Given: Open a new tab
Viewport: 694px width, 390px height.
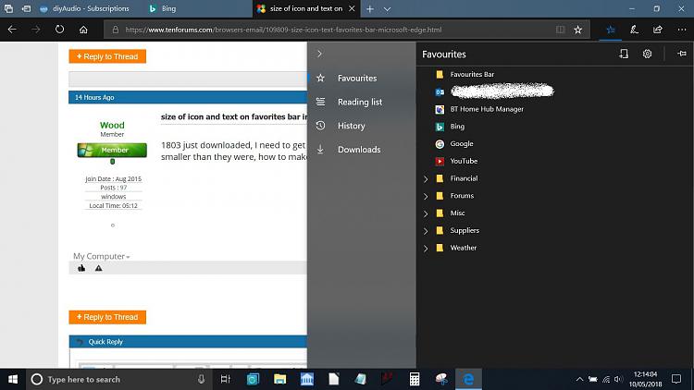Looking at the screenshot, I should pyautogui.click(x=369, y=9).
